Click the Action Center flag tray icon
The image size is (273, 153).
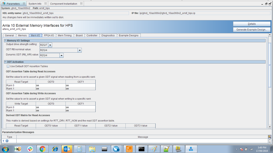tap(241, 149)
